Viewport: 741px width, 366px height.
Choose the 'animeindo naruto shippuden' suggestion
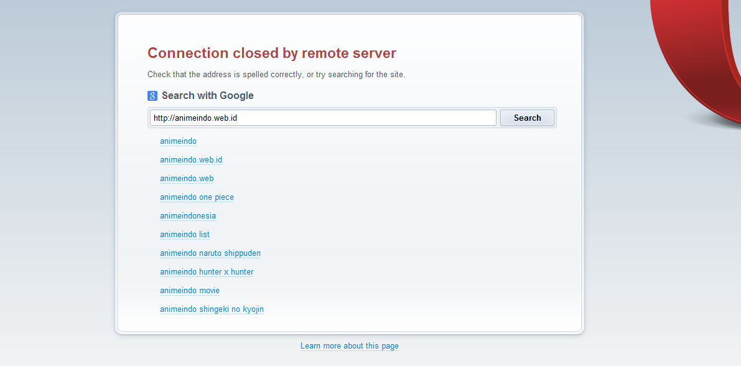coord(210,253)
